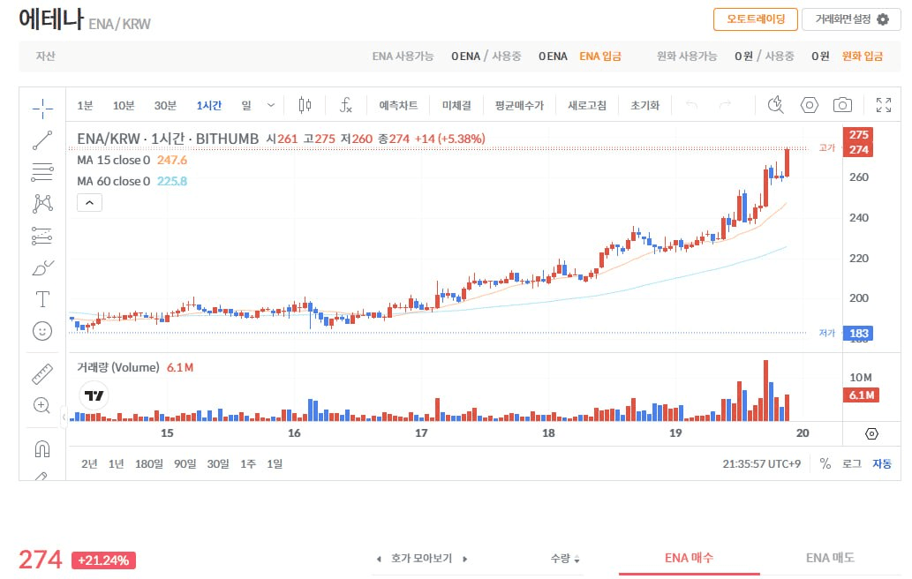The width and height of the screenshot is (912, 579).
Task: Toggle magnet mode snapping
Action: pos(42,448)
